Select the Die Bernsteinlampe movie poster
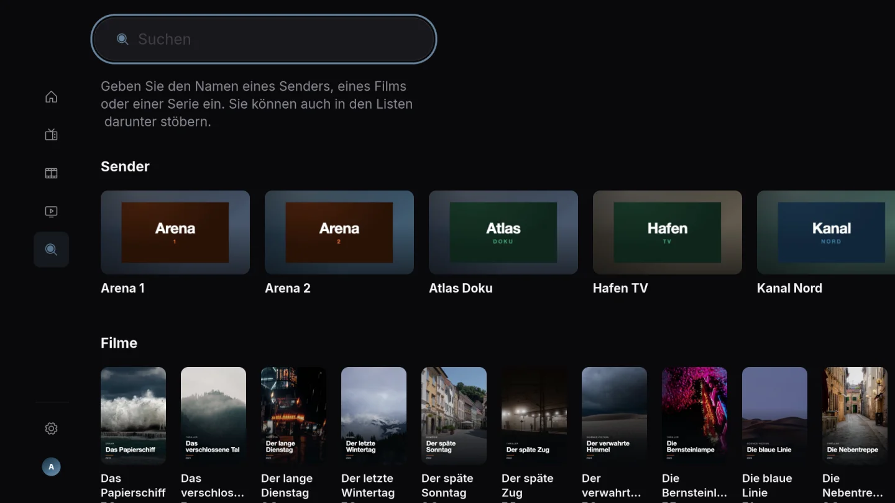895x503 pixels. [694, 415]
